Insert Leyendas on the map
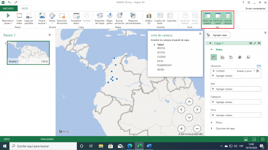The width and height of the screenshot is (268, 150). tap(172, 18)
